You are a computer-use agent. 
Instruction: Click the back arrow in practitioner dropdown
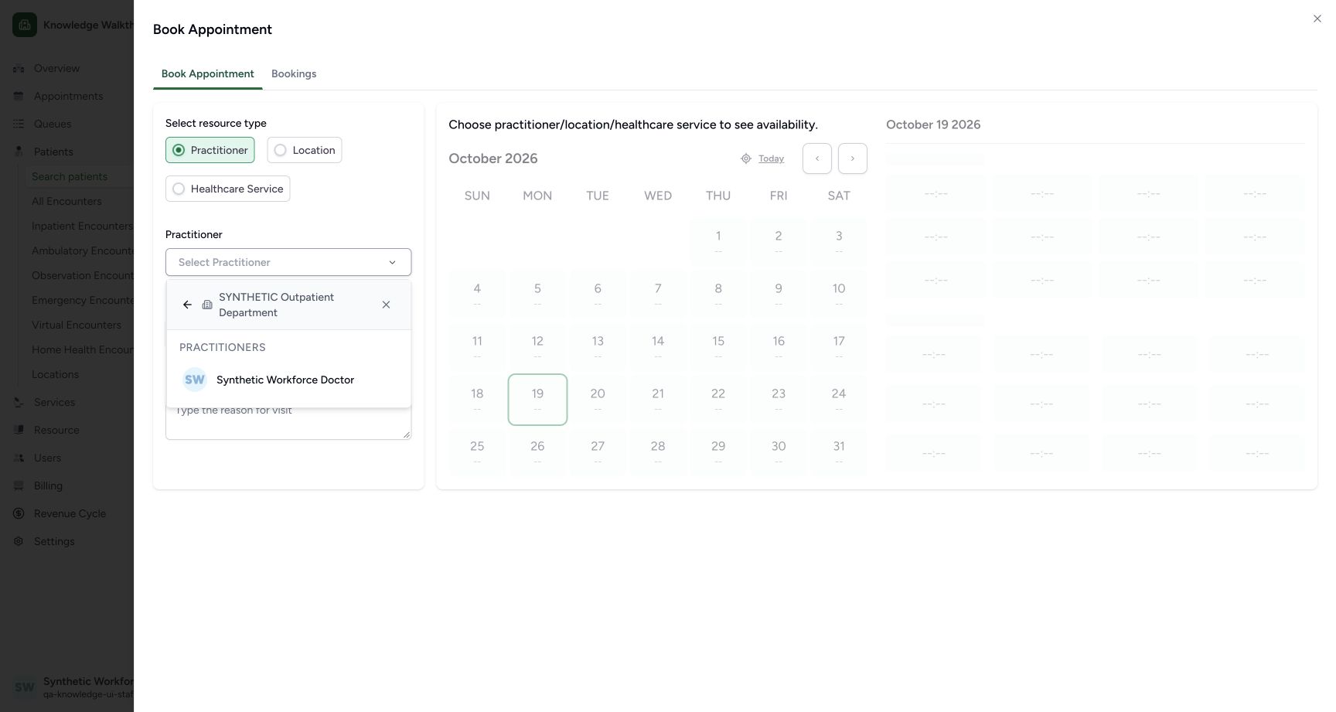point(187,305)
